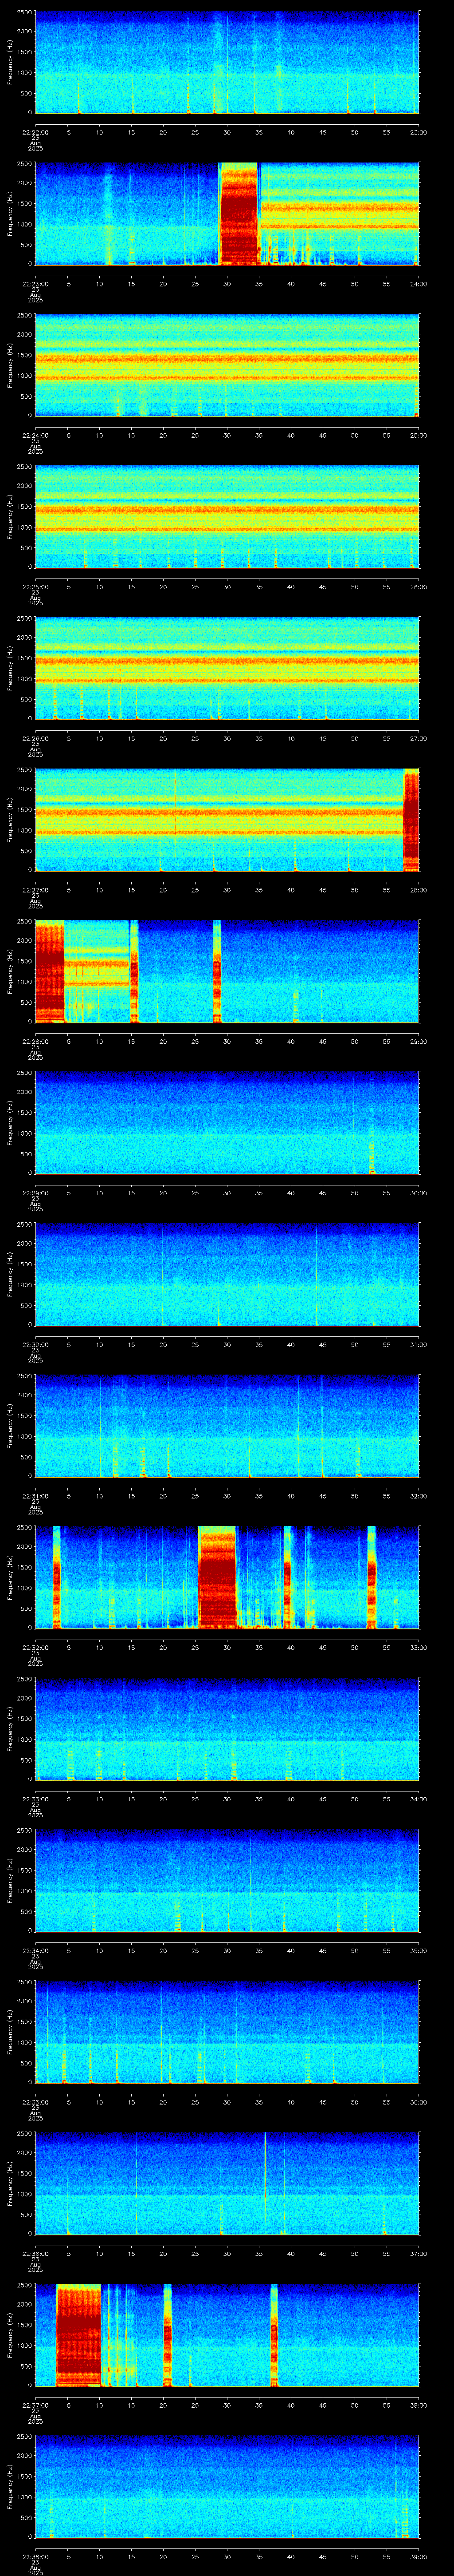Click the 23:00 end time label of the first panel

pyautogui.click(x=418, y=132)
